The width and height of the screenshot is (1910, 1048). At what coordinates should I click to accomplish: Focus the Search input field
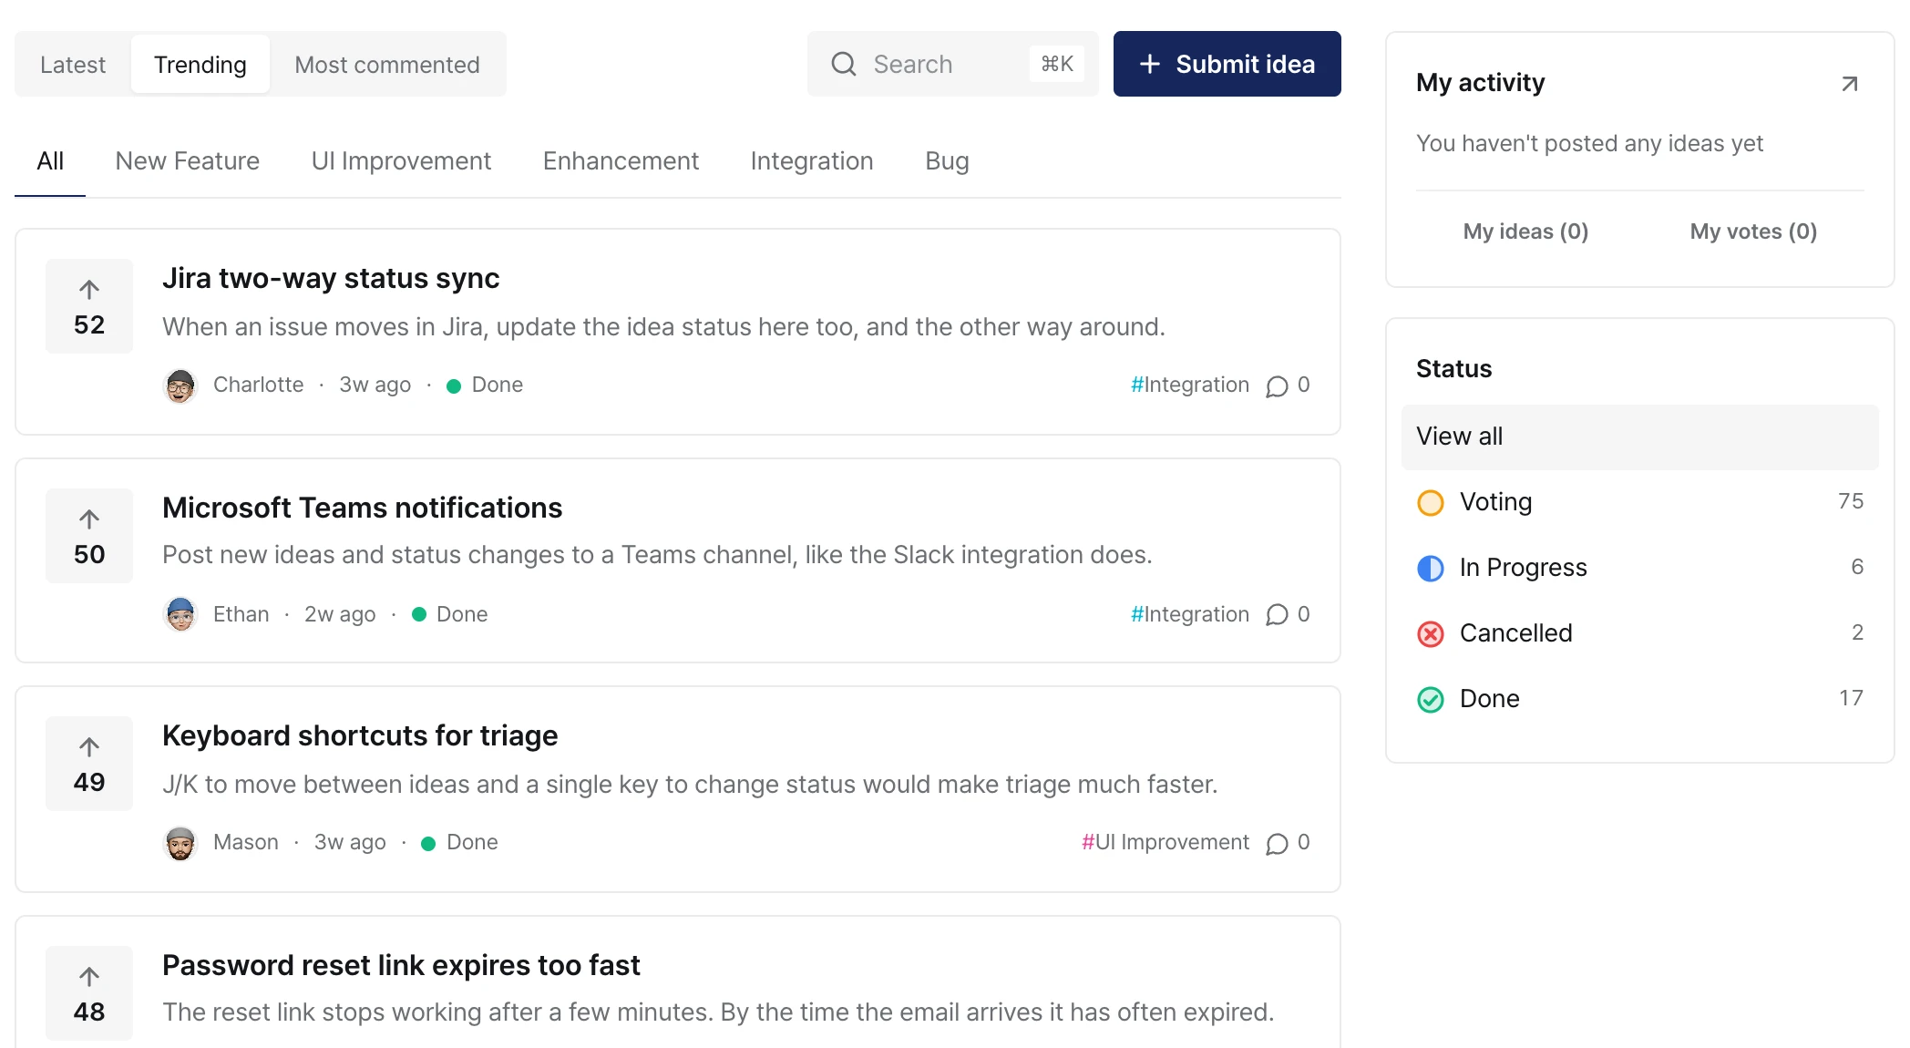[x=952, y=64]
